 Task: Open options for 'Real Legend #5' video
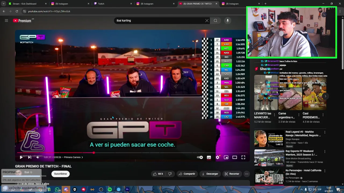325,132
